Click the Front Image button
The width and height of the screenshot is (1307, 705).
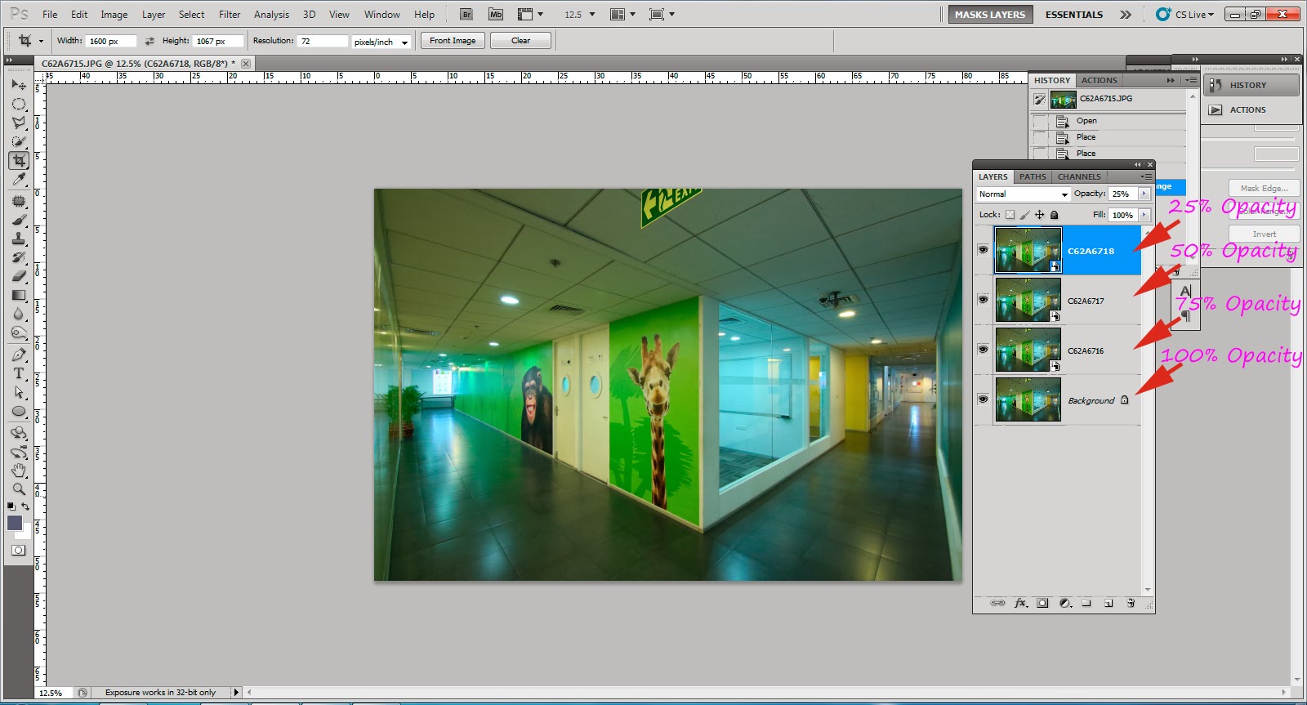pyautogui.click(x=453, y=41)
